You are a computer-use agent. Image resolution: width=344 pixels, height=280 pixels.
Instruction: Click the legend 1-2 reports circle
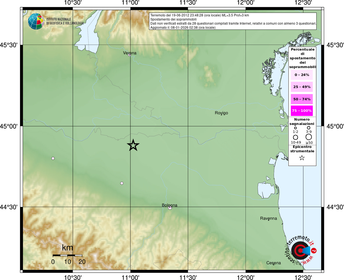(295, 128)
